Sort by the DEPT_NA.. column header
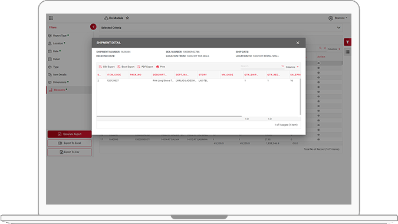The width and height of the screenshot is (398, 224). (182, 75)
